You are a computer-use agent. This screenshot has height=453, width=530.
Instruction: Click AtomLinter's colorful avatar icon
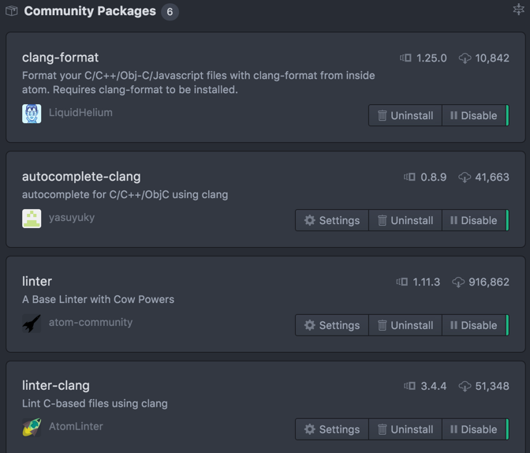pyautogui.click(x=32, y=427)
